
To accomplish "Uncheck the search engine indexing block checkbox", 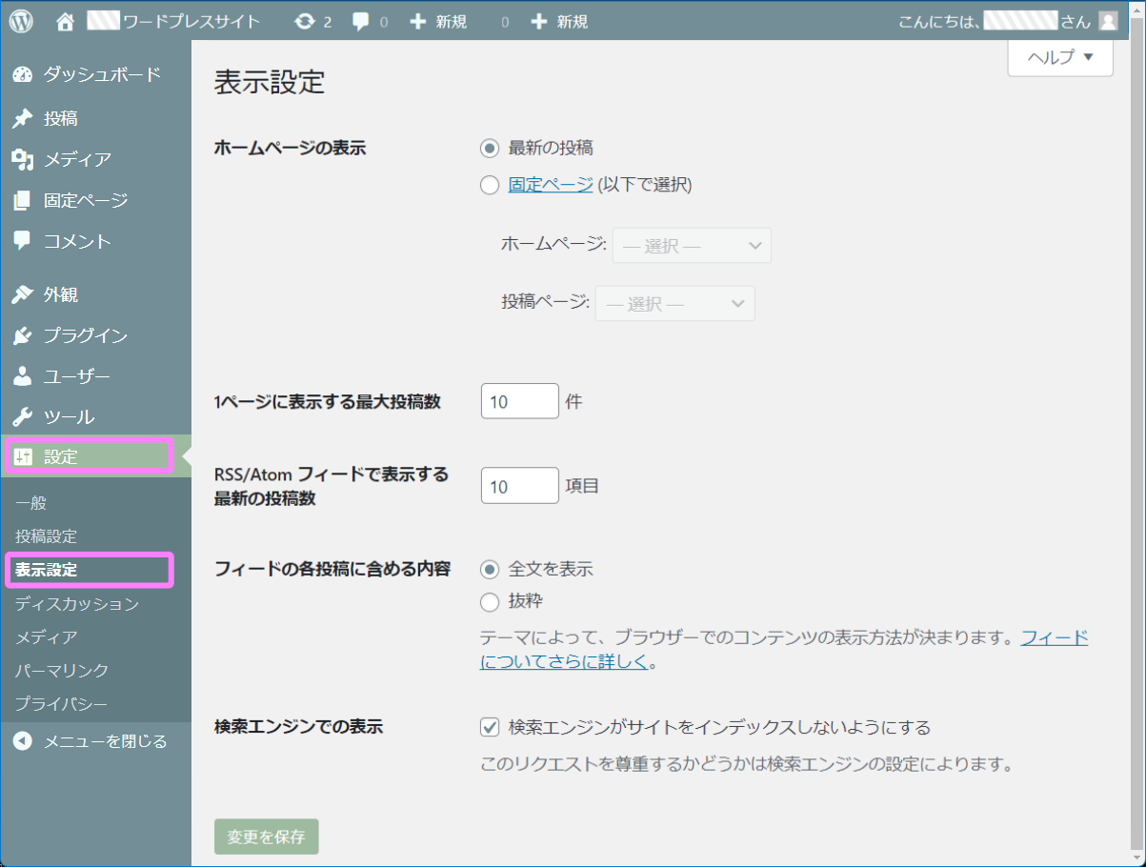I will 489,727.
